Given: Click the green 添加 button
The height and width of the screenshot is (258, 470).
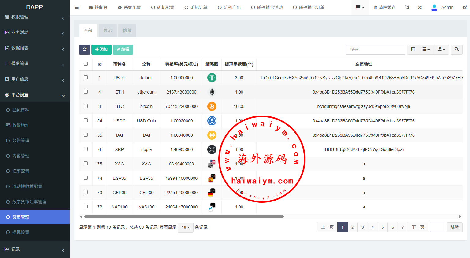Looking at the screenshot, I should (102, 50).
